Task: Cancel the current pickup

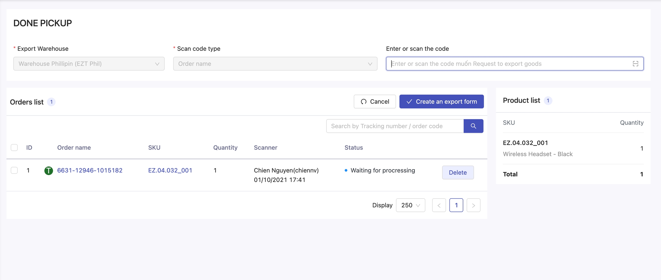Action: coord(374,101)
